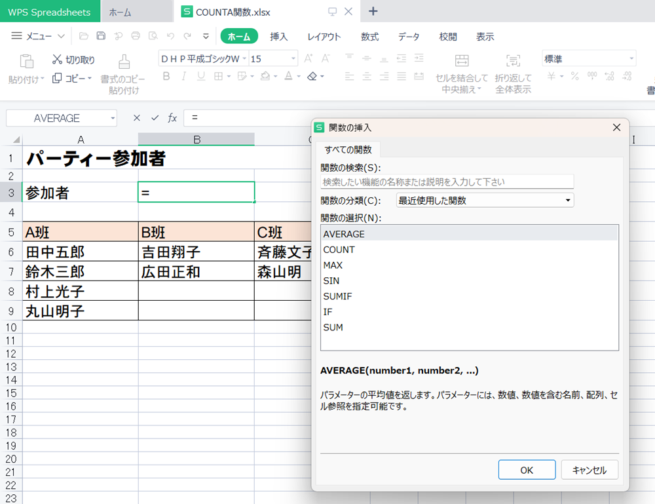The image size is (655, 504).
Task: Open the レイアウト ribbon tab
Action: [324, 37]
